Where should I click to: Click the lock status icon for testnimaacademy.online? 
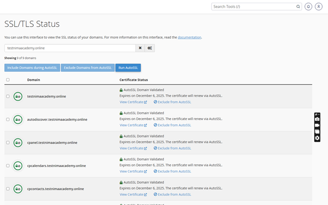pos(18,96)
